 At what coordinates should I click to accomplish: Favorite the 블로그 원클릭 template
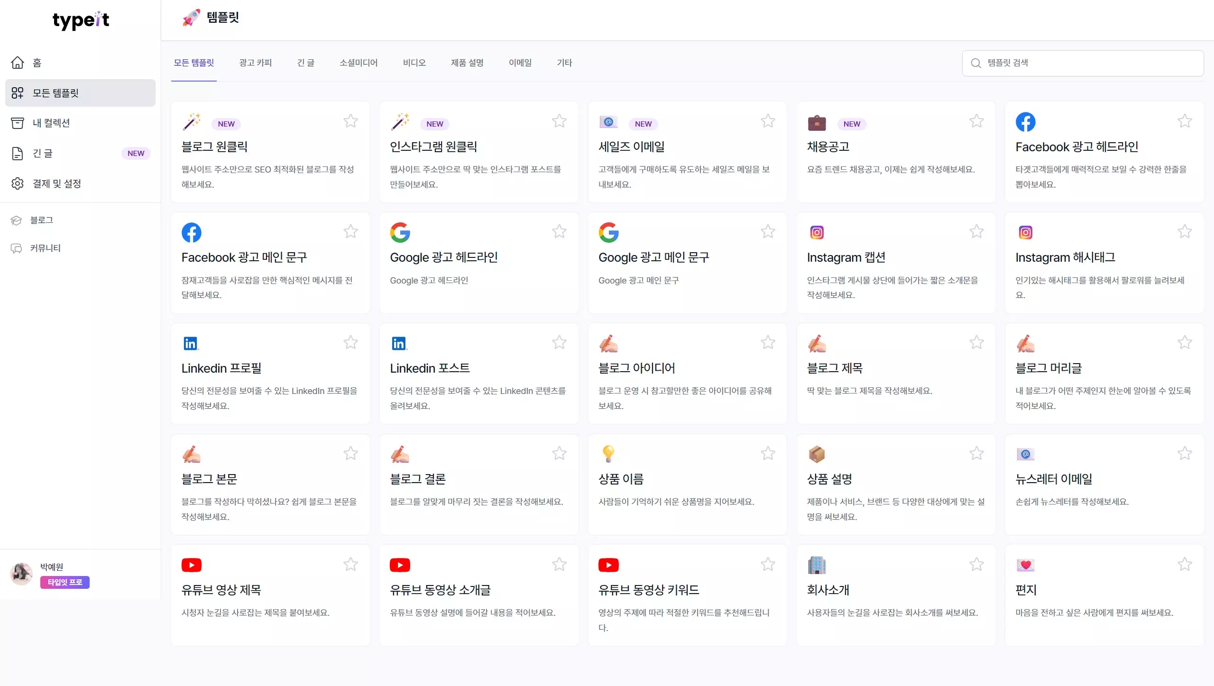point(350,121)
